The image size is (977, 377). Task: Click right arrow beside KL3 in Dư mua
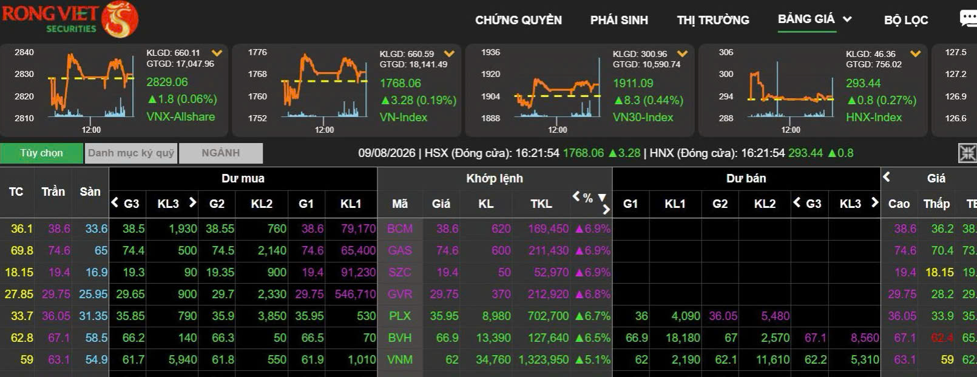(x=192, y=202)
